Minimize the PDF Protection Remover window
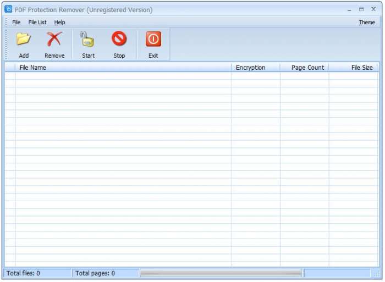Viewport: 385px width, 282px height. pyautogui.click(x=349, y=9)
